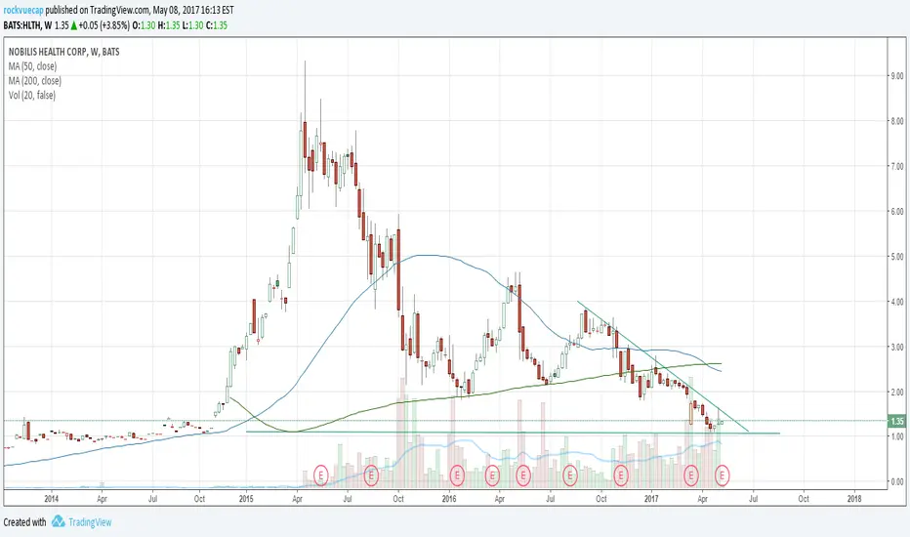
Task: Select the green up-arrow price change icon
Action: pos(73,25)
